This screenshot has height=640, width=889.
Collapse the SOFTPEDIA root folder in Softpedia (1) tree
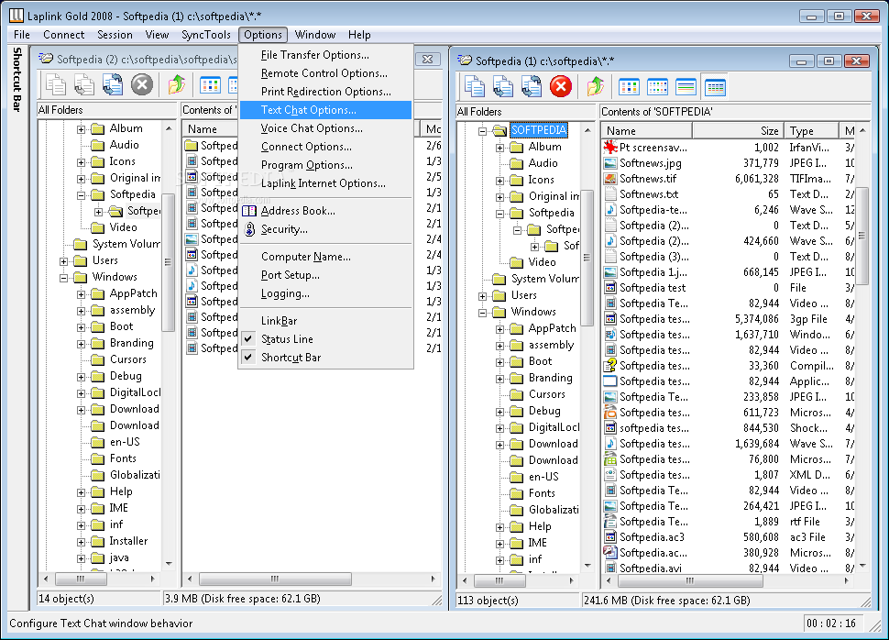click(x=482, y=131)
